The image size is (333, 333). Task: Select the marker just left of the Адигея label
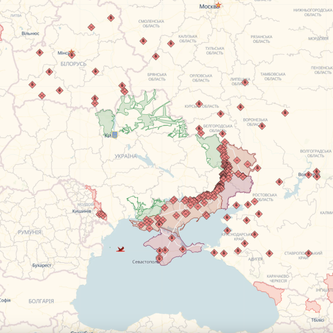[x=238, y=251]
